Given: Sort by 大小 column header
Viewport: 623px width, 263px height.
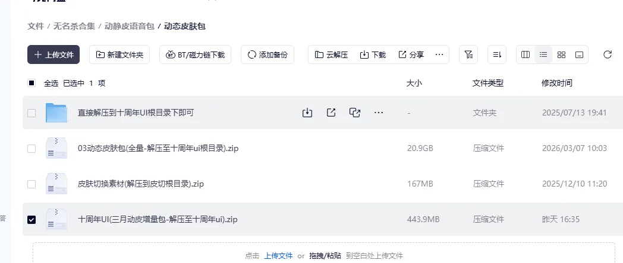Looking at the screenshot, I should point(414,83).
